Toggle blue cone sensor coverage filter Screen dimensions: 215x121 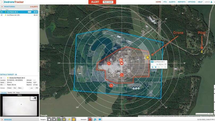[95, 119]
